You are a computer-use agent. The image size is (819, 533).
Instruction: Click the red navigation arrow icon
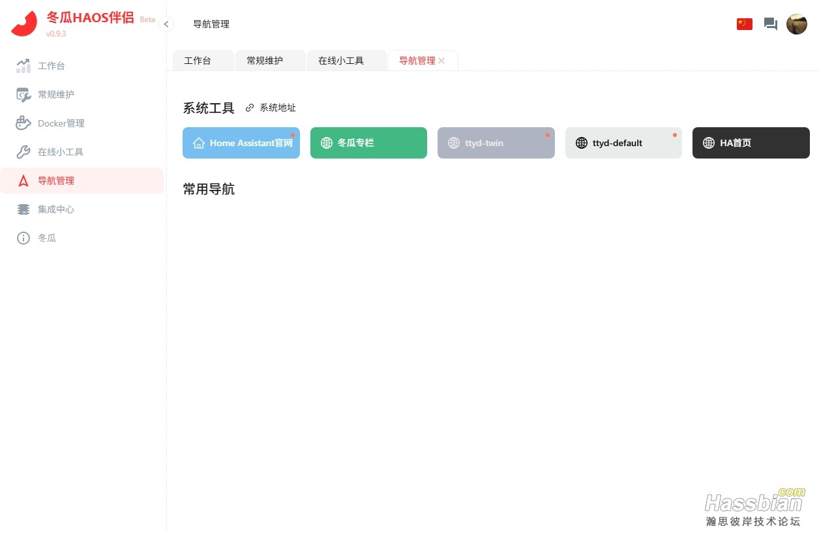(23, 181)
